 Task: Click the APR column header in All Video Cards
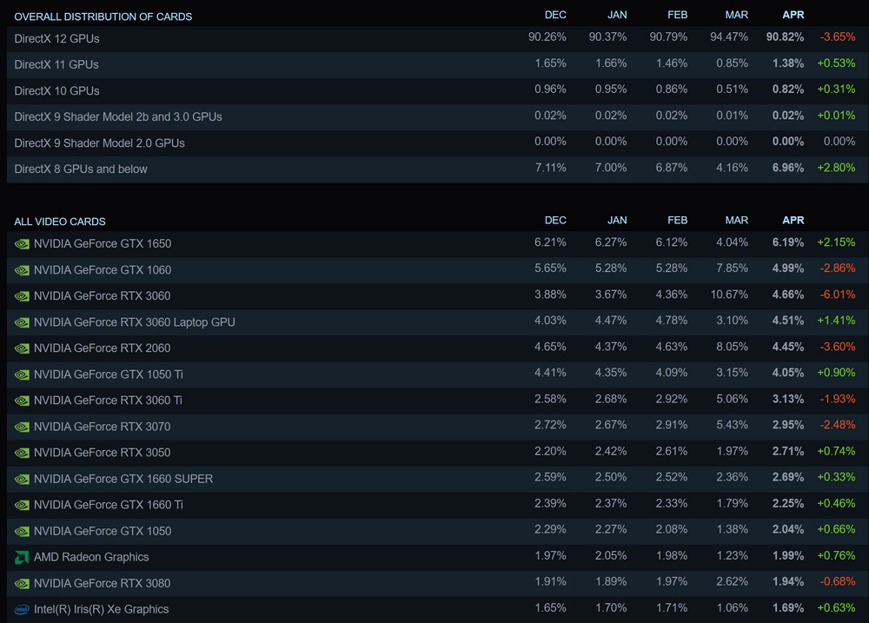[793, 220]
